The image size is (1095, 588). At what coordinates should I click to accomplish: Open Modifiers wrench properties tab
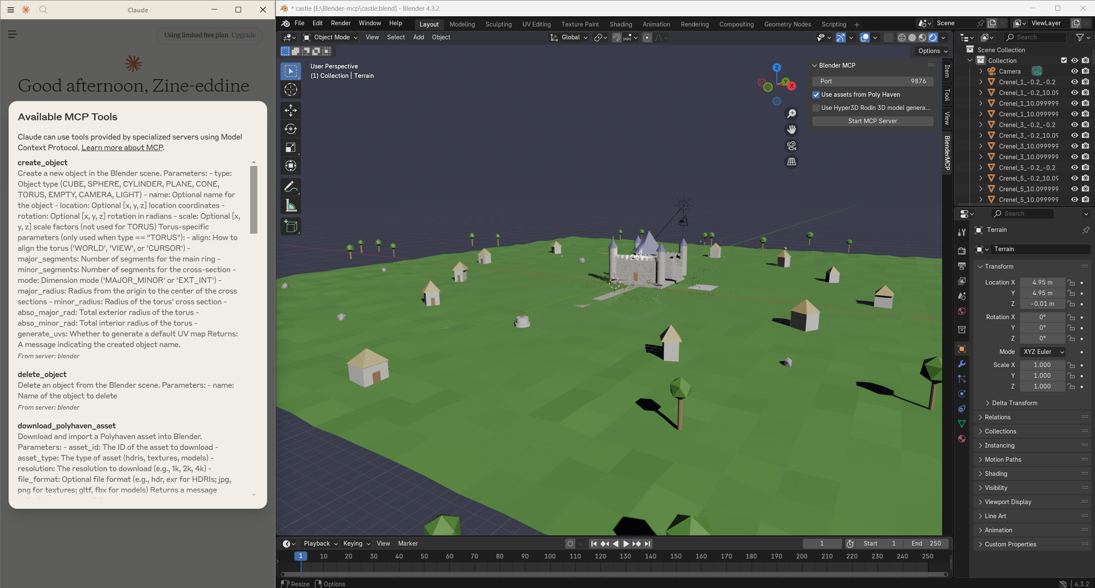[962, 364]
